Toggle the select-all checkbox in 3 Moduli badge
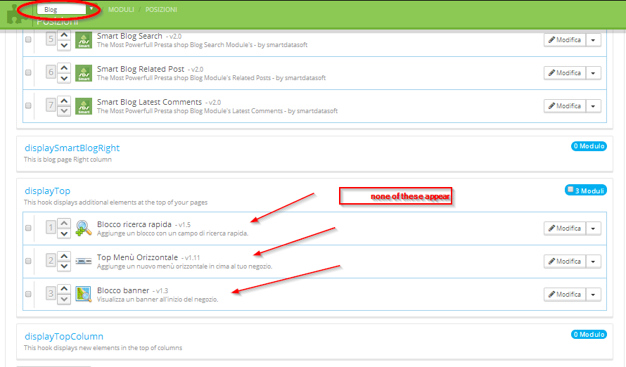The height and width of the screenshot is (367, 626). pyautogui.click(x=570, y=190)
